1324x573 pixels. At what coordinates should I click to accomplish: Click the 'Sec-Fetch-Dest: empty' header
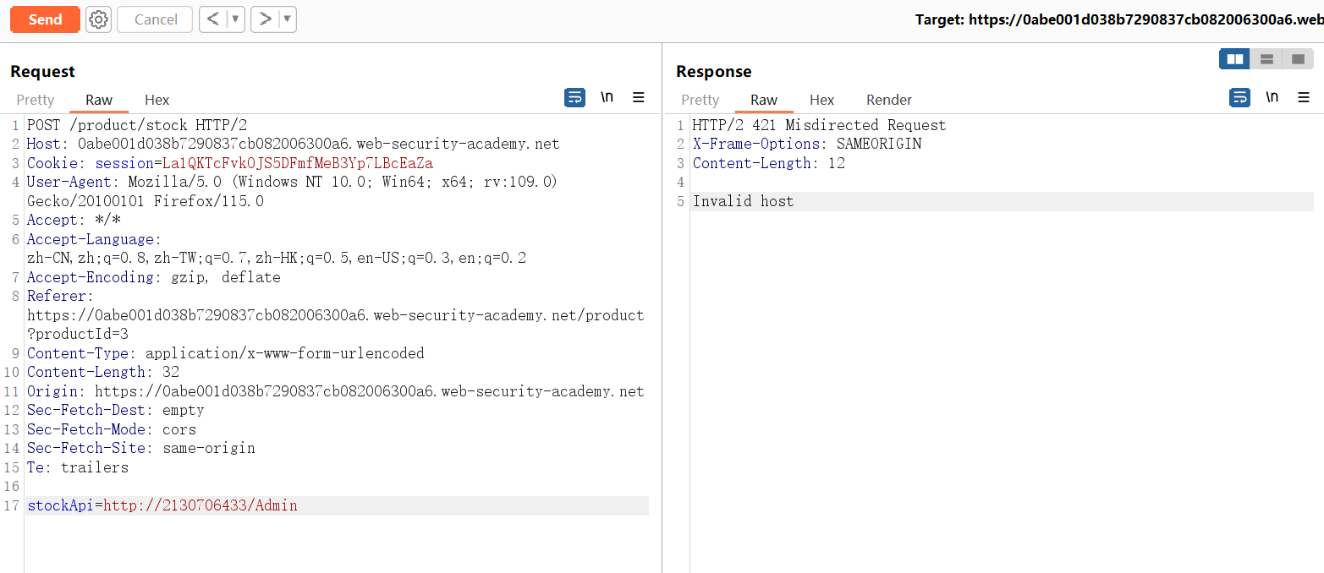[116, 410]
